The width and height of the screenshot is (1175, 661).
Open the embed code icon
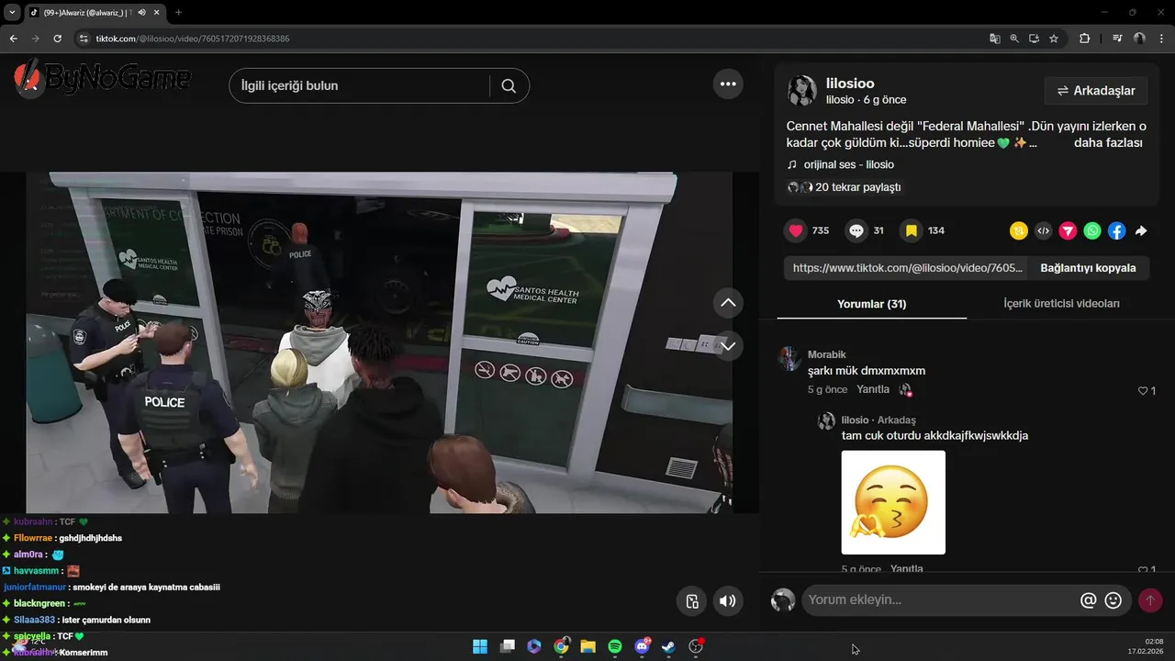[x=1043, y=231]
